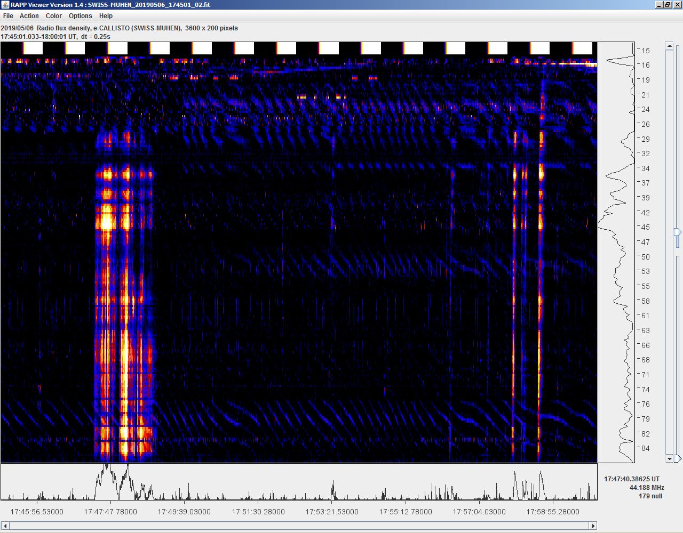683x533 pixels.
Task: Click the 17:51:30.28000 time axis label
Action: [258, 512]
